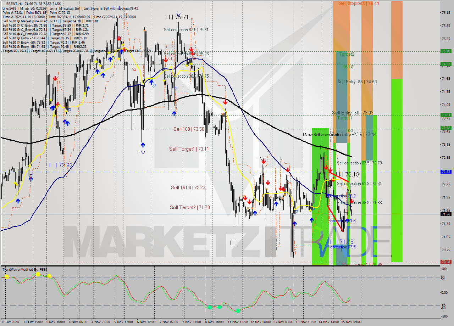Click the '5 Nov 17:00' time label
Image resolution: width=454 pixels, height=326 pixels.
point(123,322)
